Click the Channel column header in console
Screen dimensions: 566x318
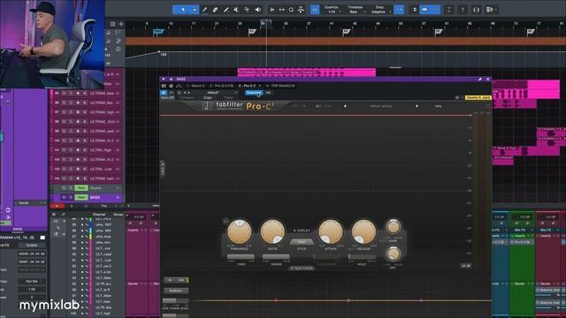coord(98,214)
